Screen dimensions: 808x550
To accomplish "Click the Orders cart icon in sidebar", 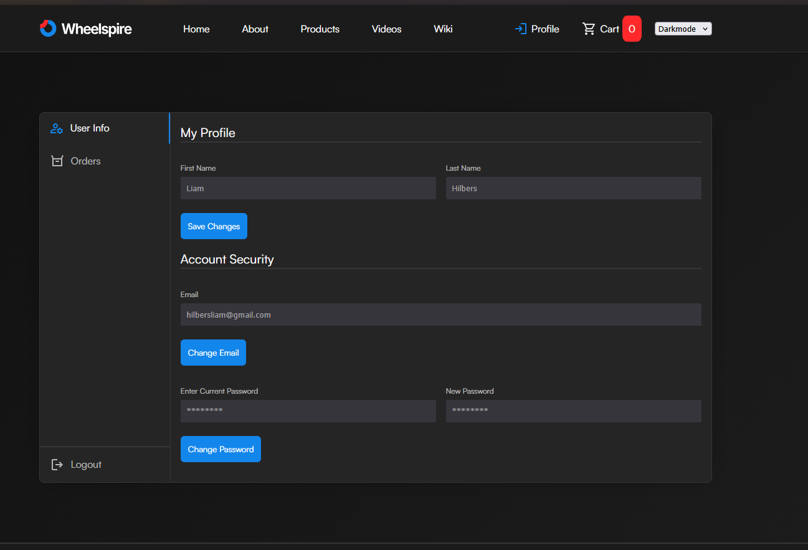I will 57,161.
